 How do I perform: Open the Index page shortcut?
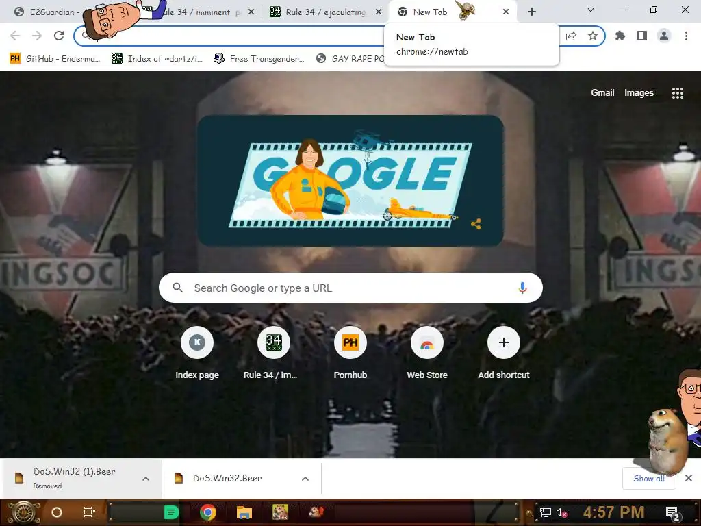(197, 353)
